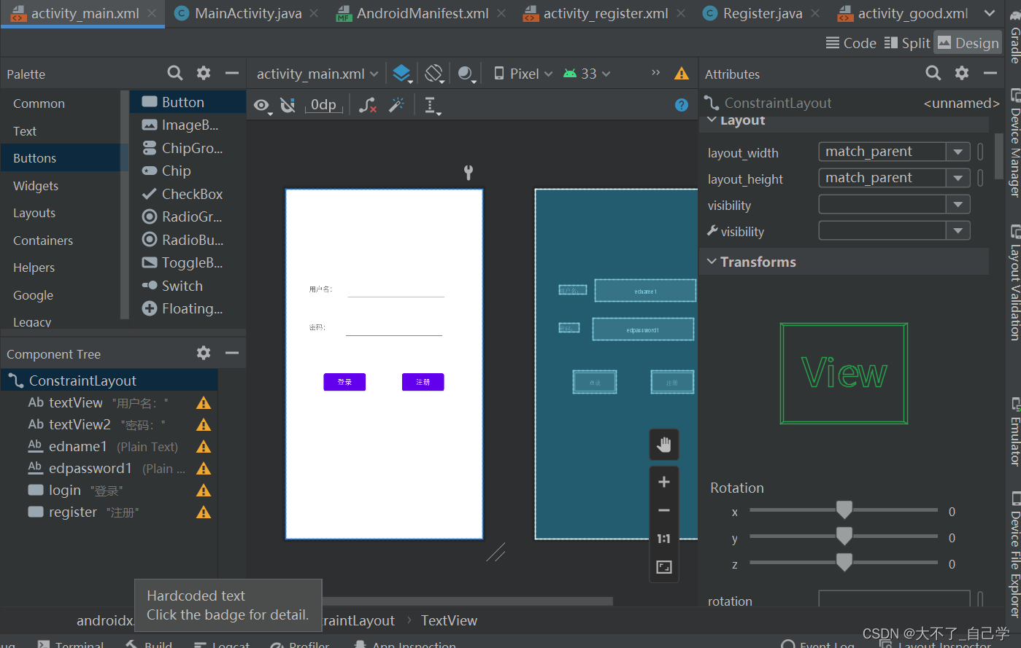Click the Enable Autoconnect magnet icon

(x=288, y=105)
